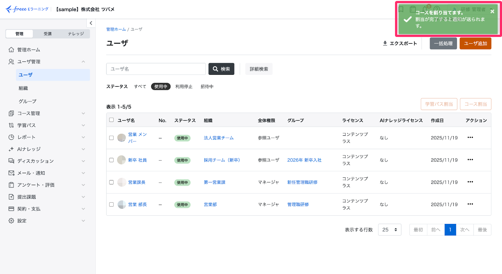The width and height of the screenshot is (502, 274).
Task: Filter status by すべて
Action: [140, 86]
